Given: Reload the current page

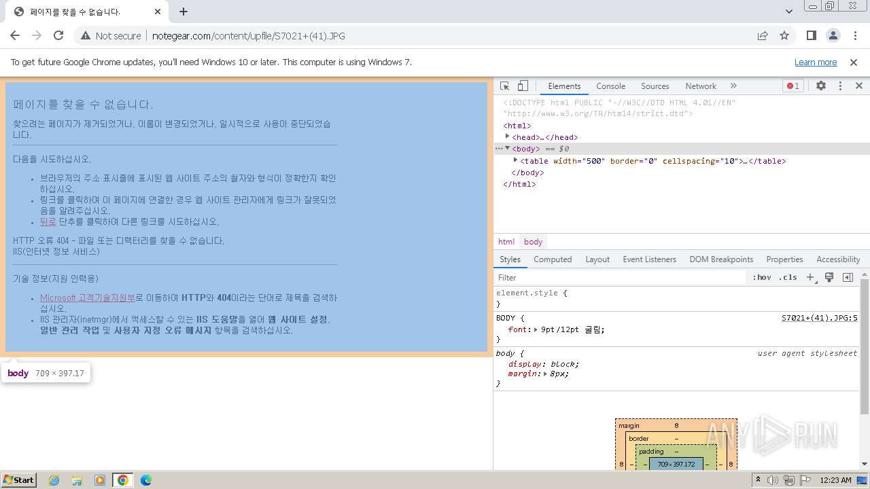Looking at the screenshot, I should coord(58,35).
